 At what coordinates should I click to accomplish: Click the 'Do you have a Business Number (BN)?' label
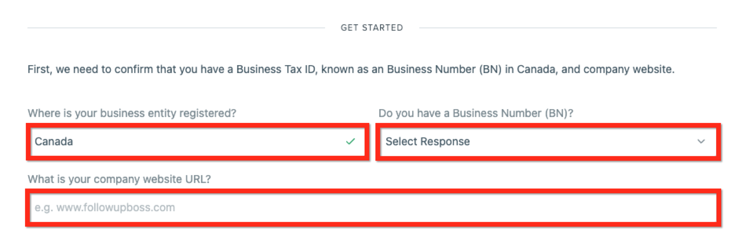tap(475, 113)
